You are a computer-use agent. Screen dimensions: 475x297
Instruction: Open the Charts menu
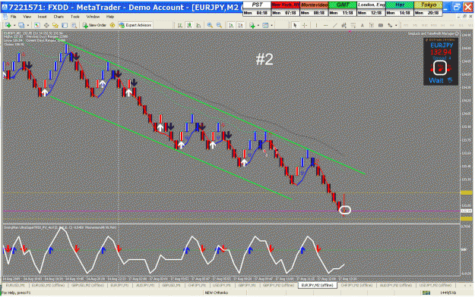pyautogui.click(x=59, y=17)
